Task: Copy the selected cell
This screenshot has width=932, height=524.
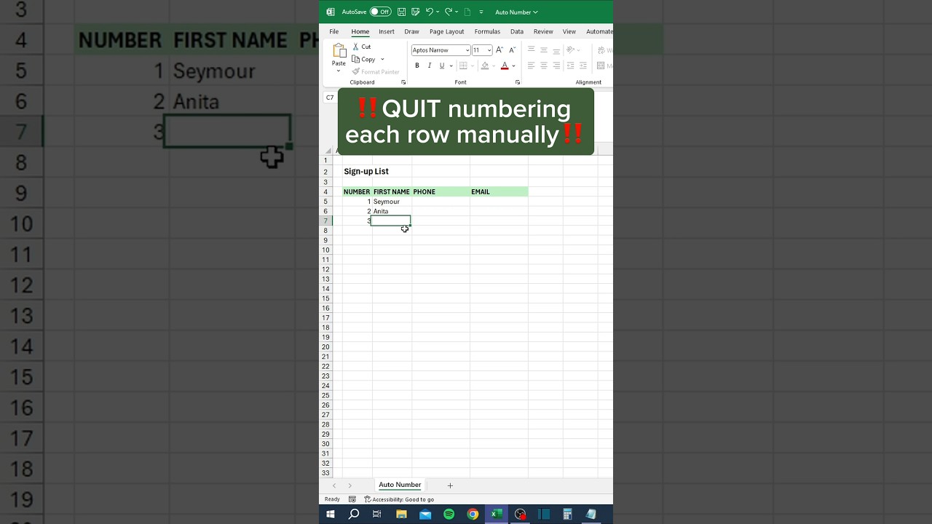Action: pyautogui.click(x=364, y=59)
